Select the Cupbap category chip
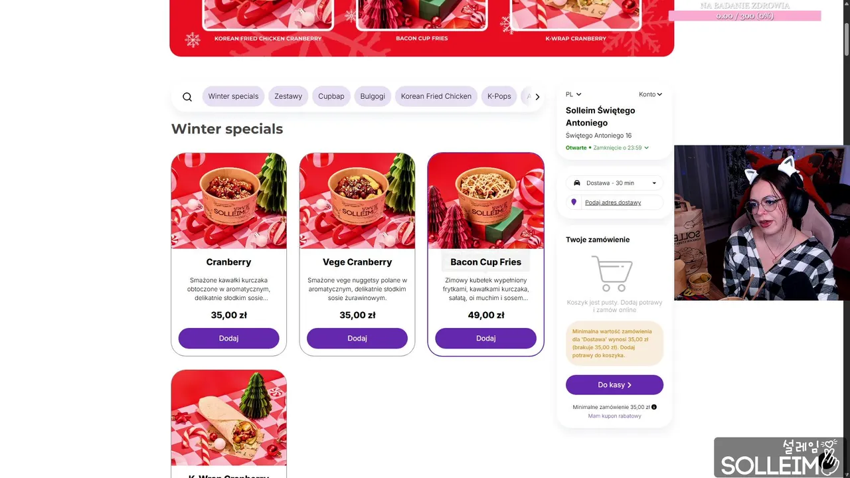The image size is (850, 478). (x=331, y=96)
